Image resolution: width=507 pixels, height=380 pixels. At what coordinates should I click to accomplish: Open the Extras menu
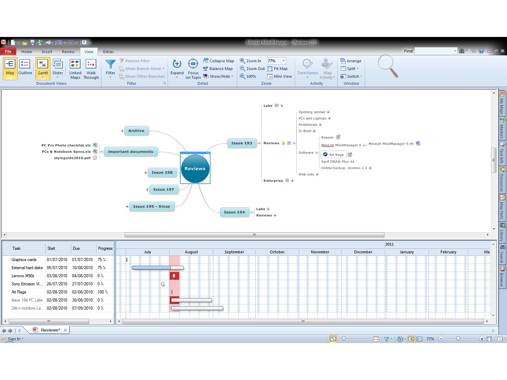pos(108,51)
